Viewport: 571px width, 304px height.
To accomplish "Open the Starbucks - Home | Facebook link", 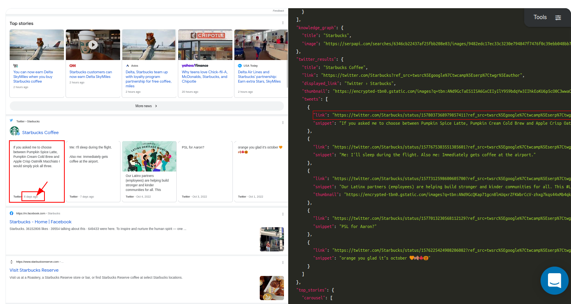I will pyautogui.click(x=40, y=221).
